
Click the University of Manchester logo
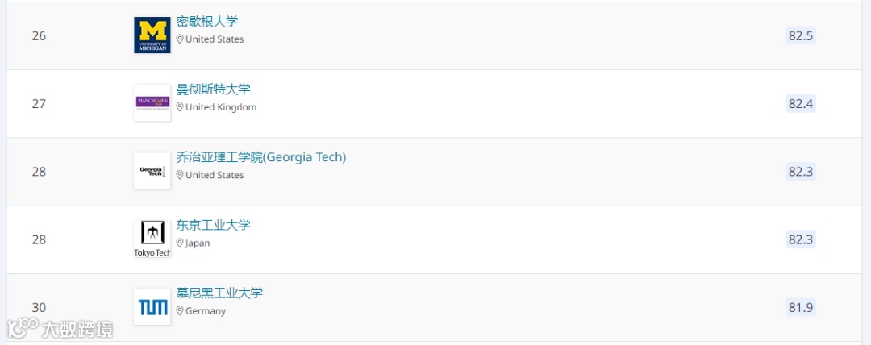tap(152, 103)
